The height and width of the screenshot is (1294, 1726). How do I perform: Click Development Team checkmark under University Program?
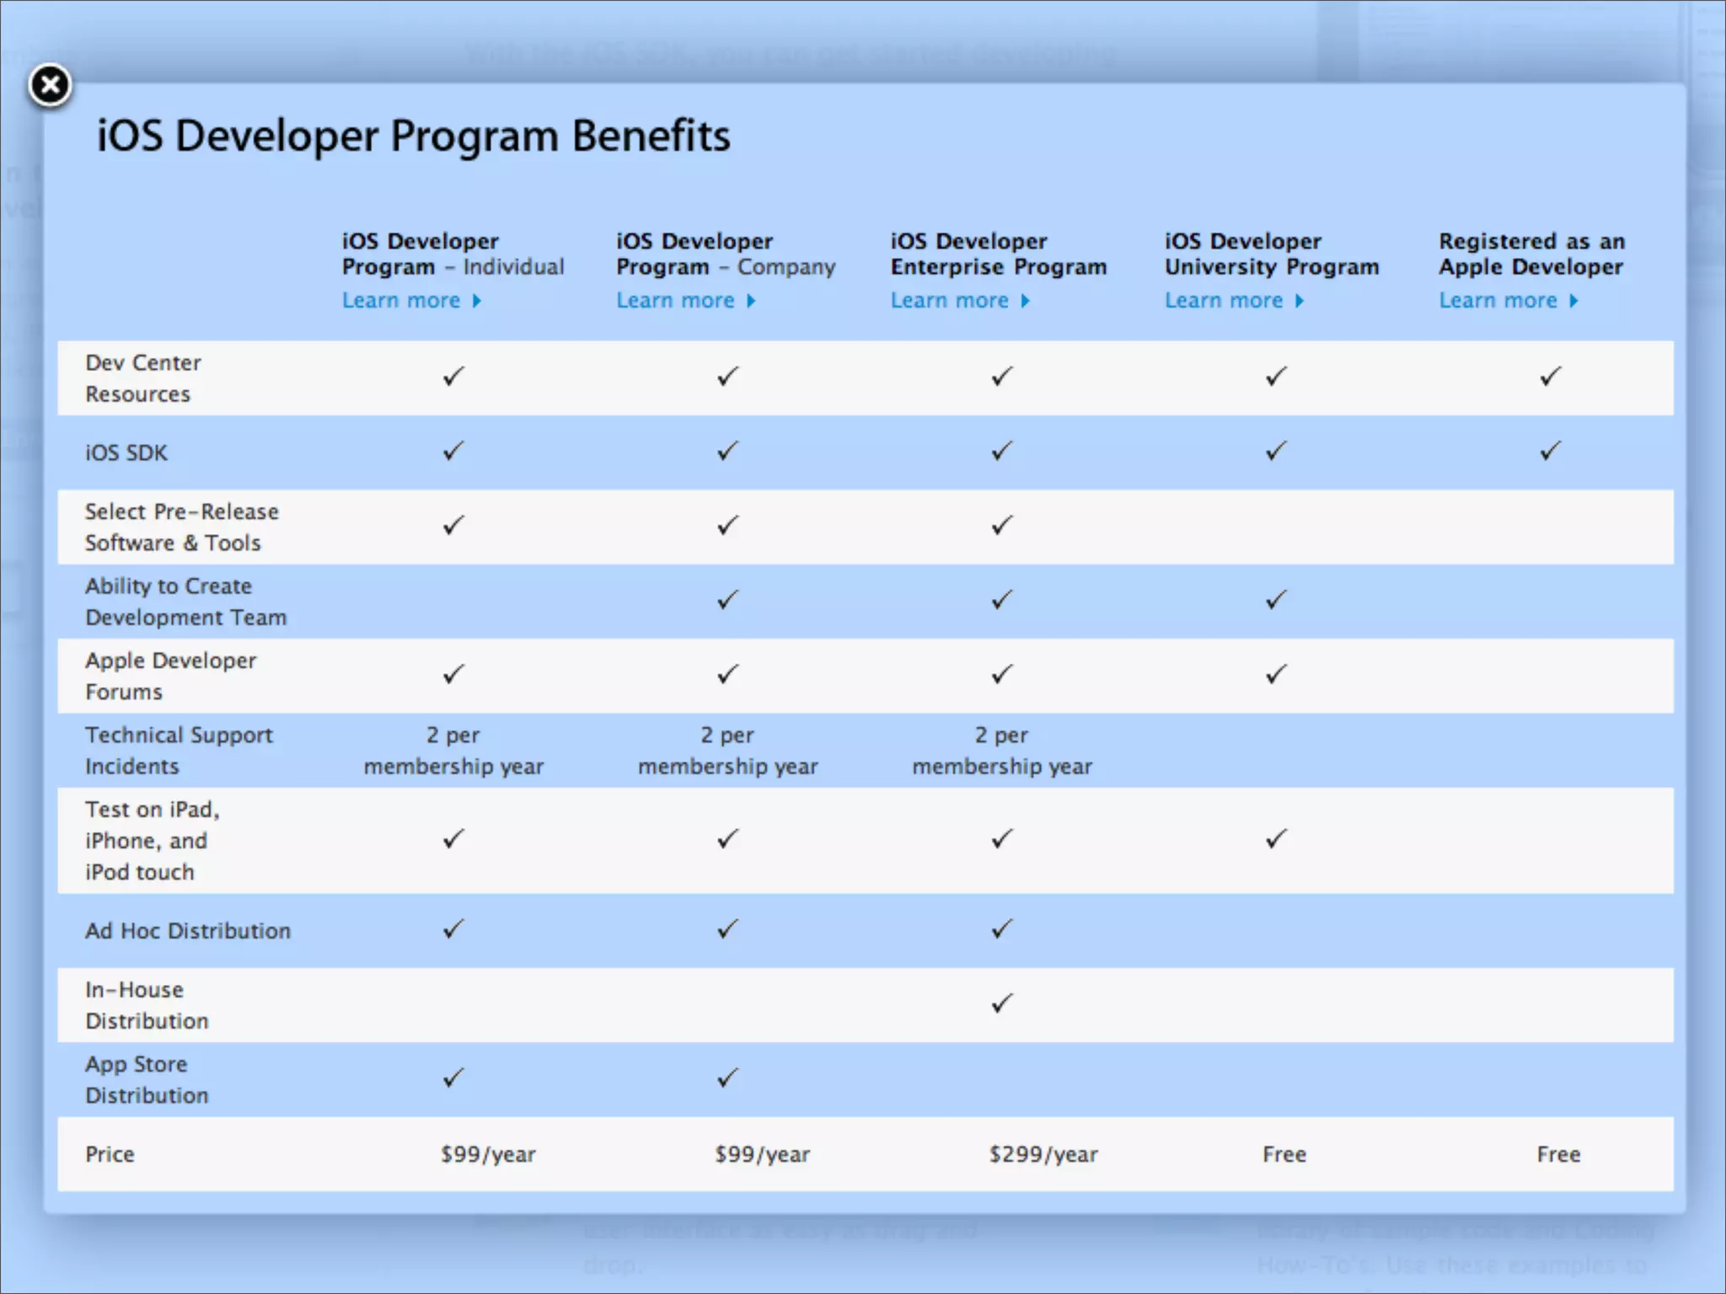click(x=1276, y=600)
